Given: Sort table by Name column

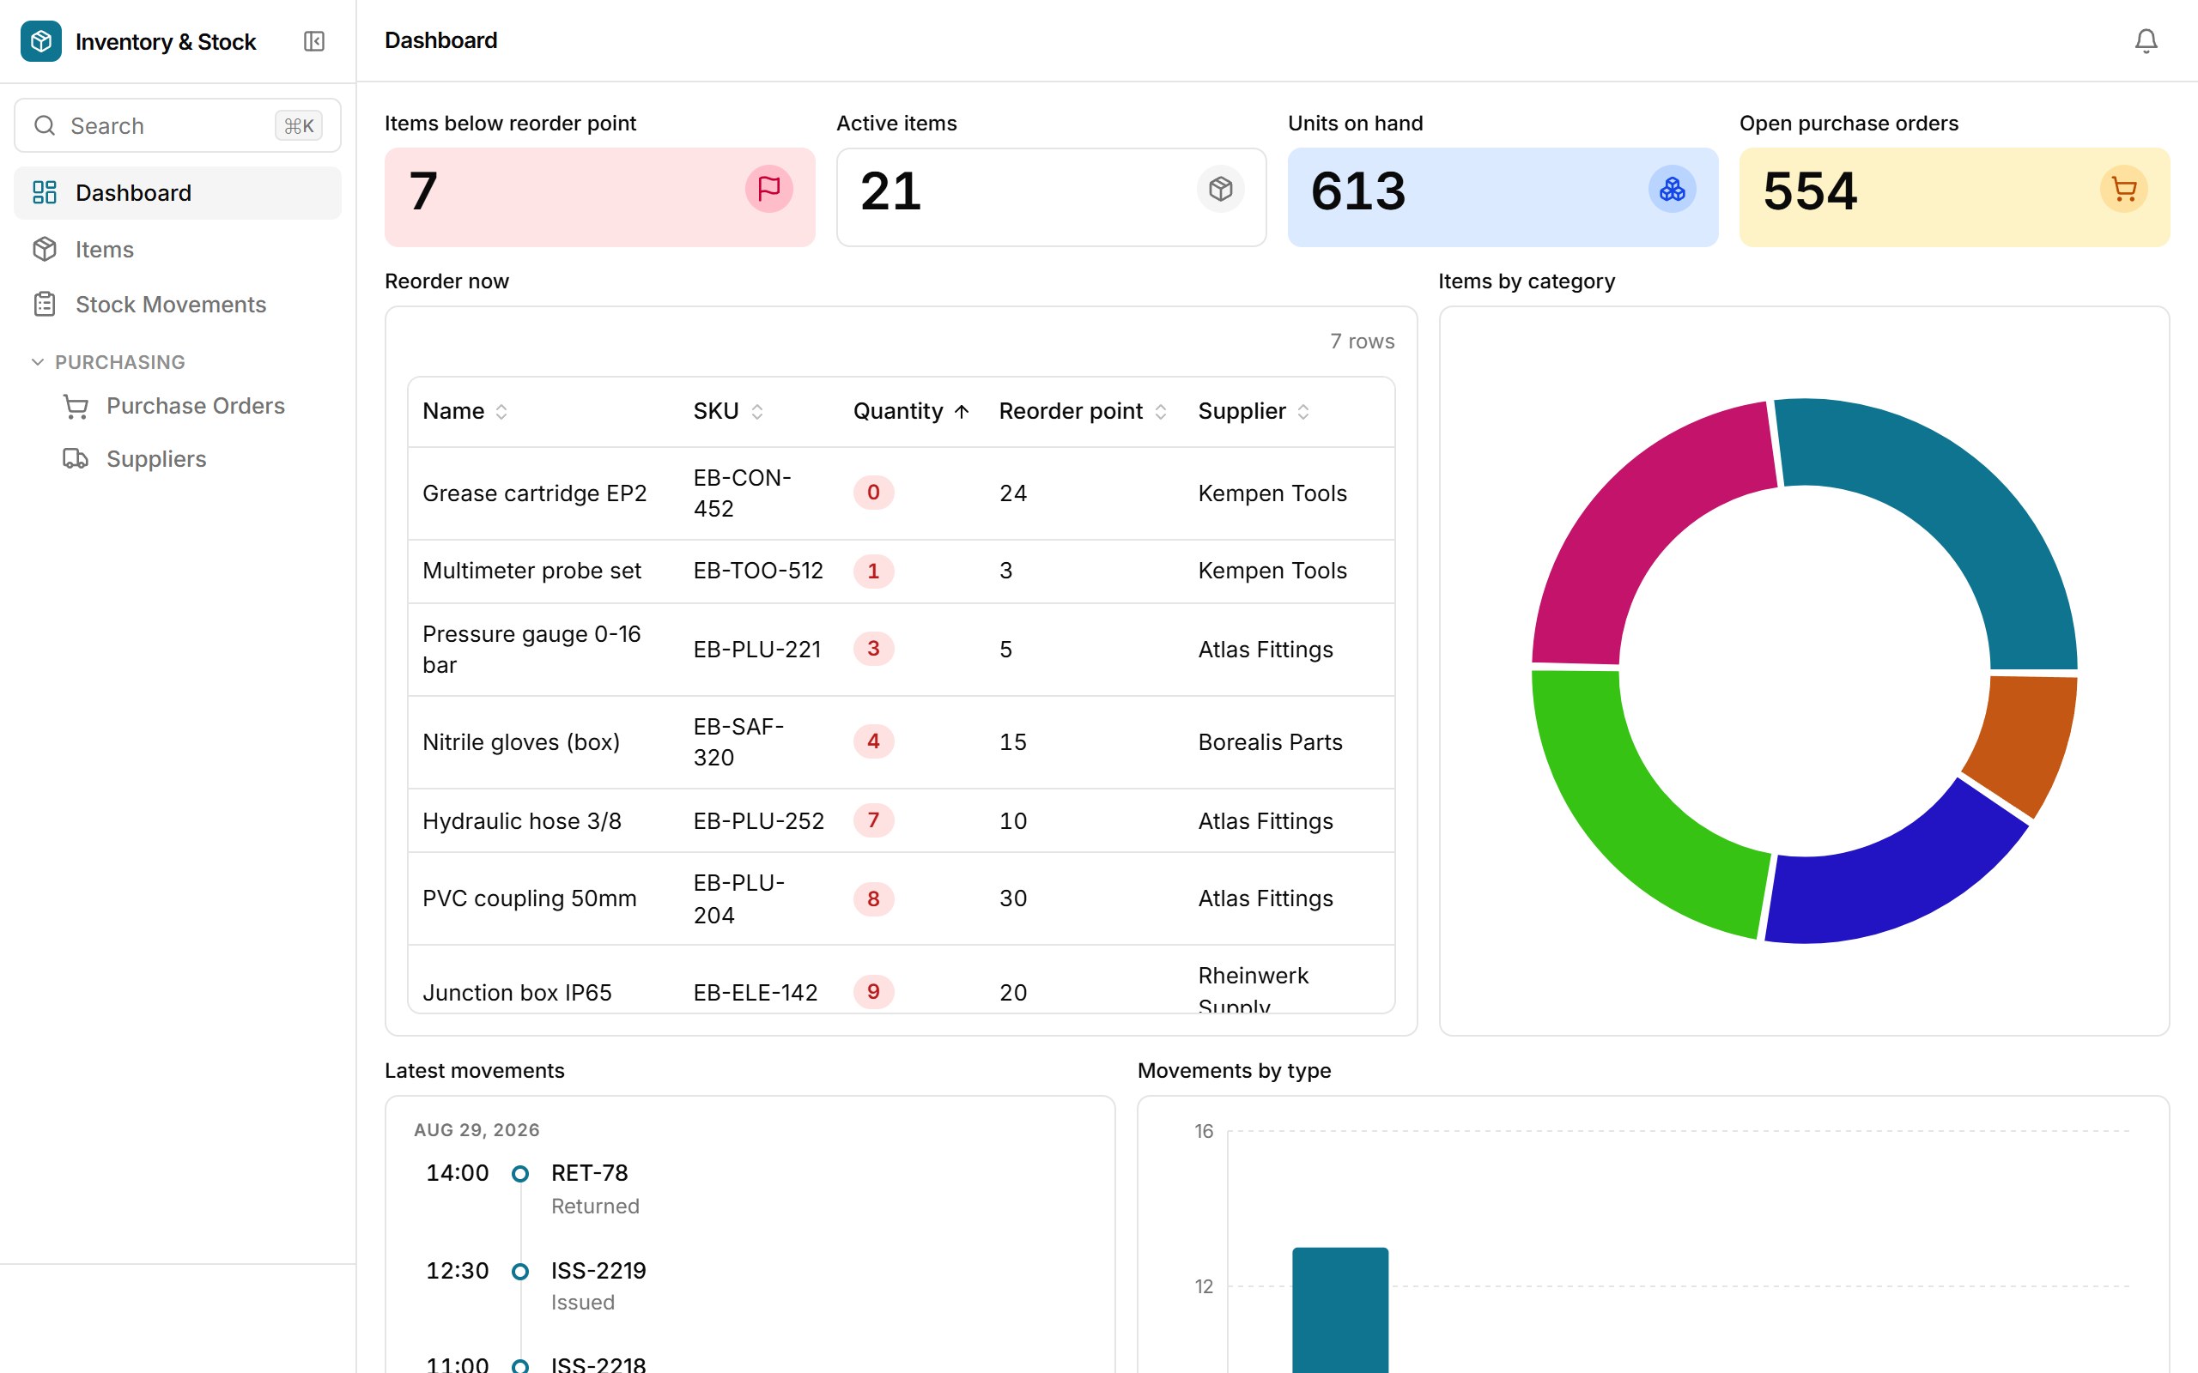Looking at the screenshot, I should (x=465, y=411).
